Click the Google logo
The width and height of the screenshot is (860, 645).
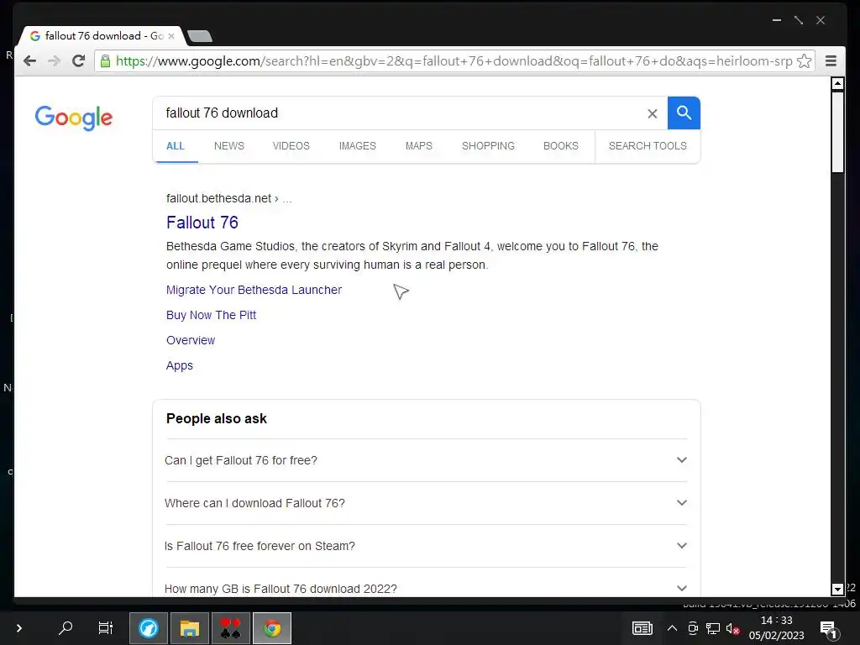[74, 118]
